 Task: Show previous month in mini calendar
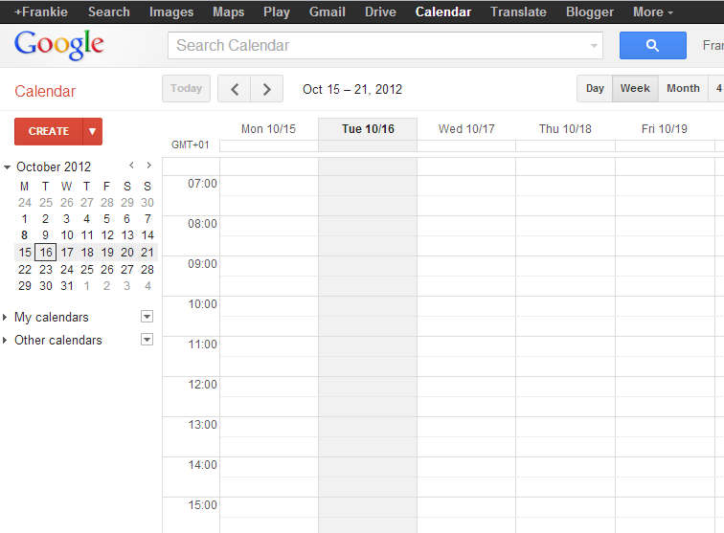coord(131,166)
